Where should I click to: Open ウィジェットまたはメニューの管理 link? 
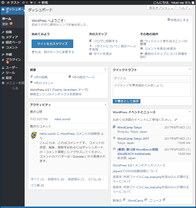click(x=163, y=43)
